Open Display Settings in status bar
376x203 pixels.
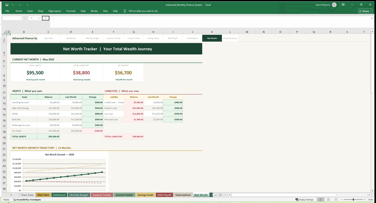pos(304,200)
